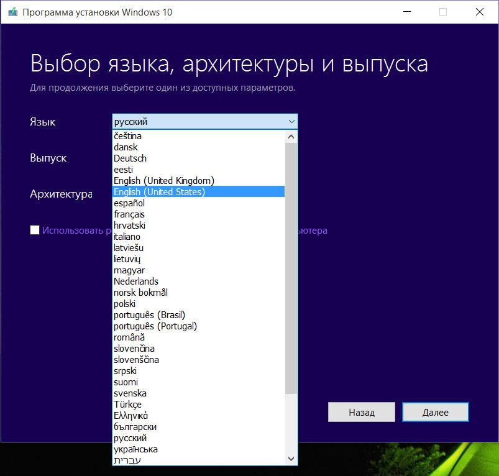Image resolution: width=499 pixels, height=476 pixels.
Task: Choose български from the list
Action: (199, 427)
